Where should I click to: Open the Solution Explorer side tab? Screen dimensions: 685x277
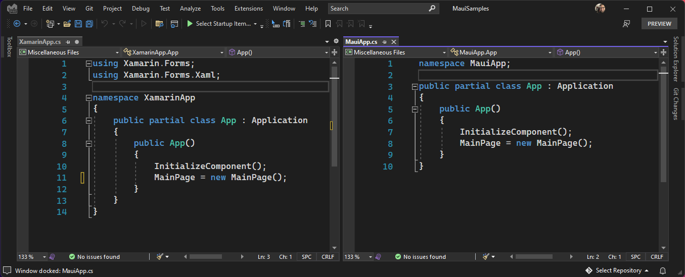pos(676,59)
